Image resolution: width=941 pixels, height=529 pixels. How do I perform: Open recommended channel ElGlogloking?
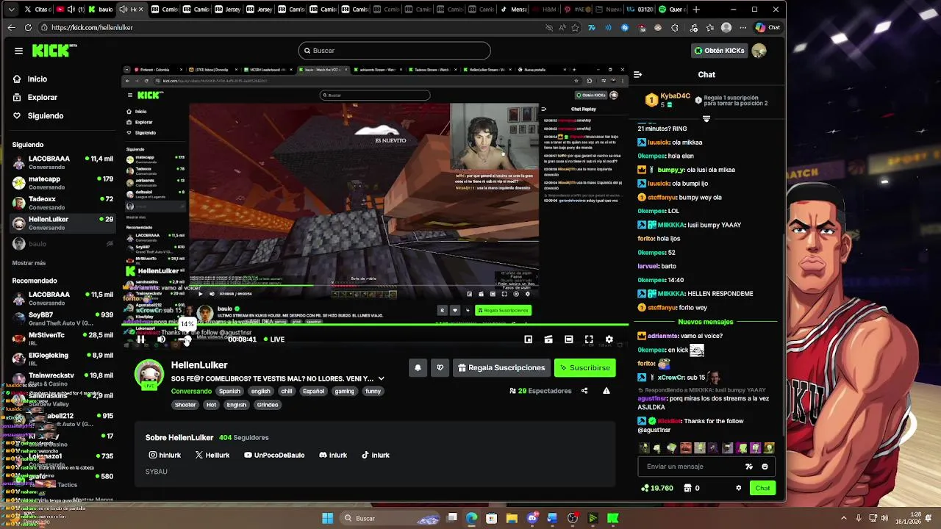[x=62, y=359]
